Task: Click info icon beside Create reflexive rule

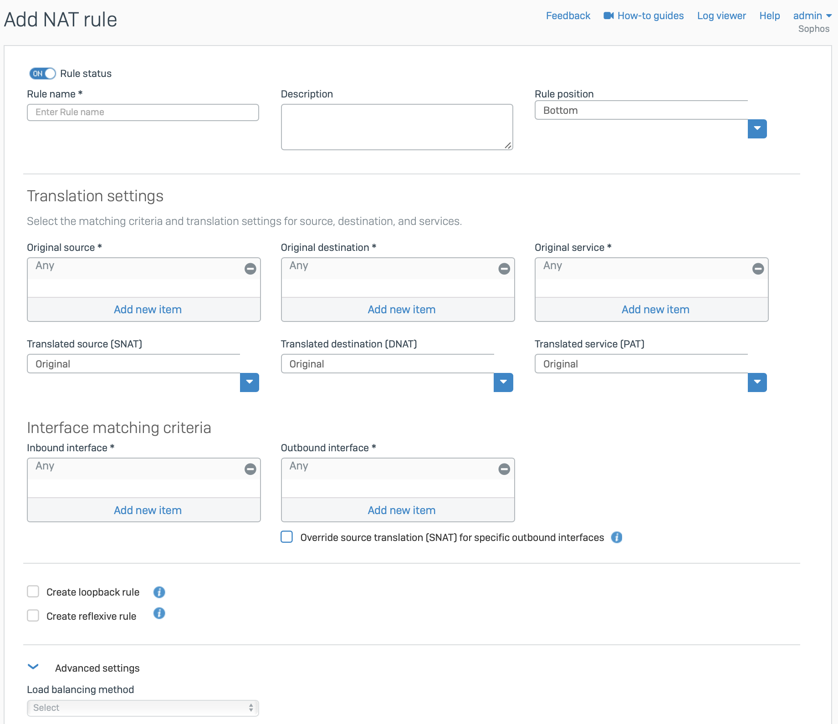Action: [159, 613]
